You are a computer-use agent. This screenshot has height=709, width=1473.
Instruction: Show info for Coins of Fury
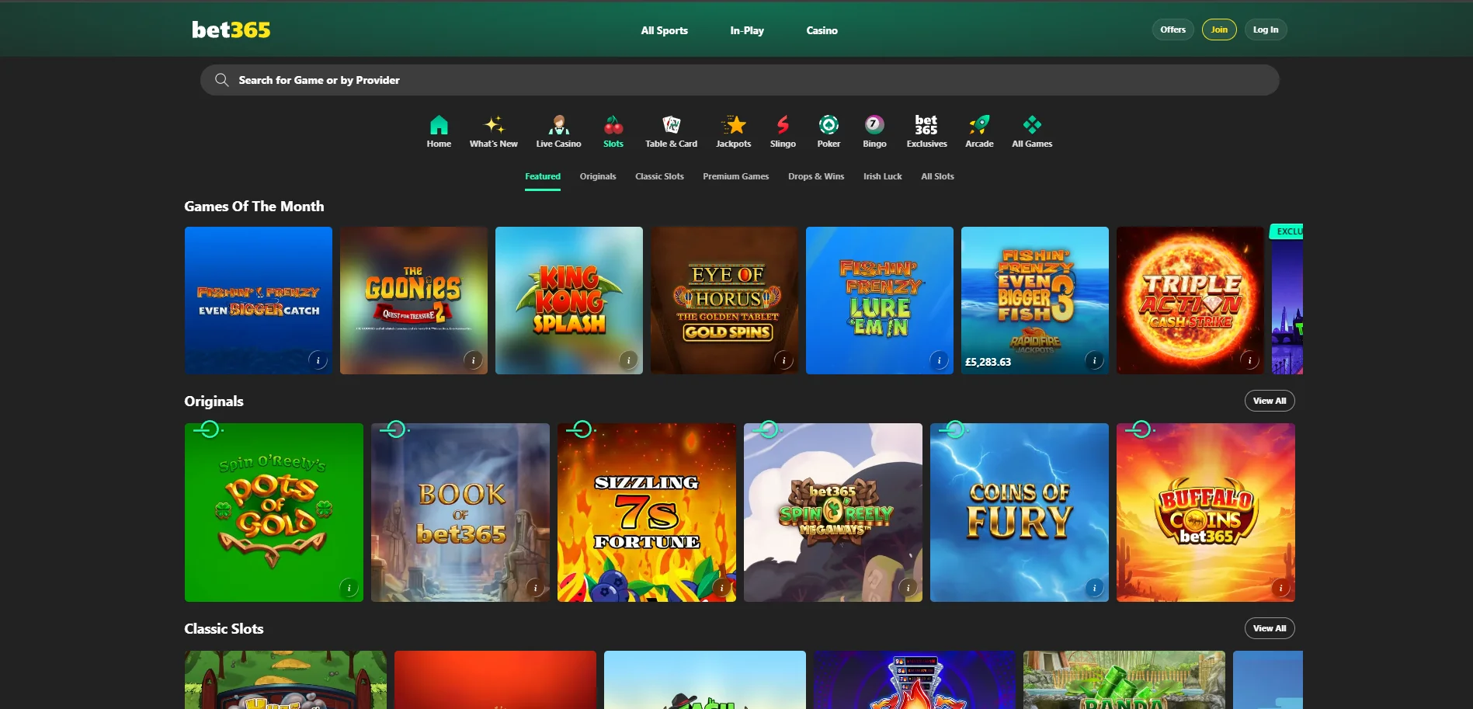tap(1094, 588)
